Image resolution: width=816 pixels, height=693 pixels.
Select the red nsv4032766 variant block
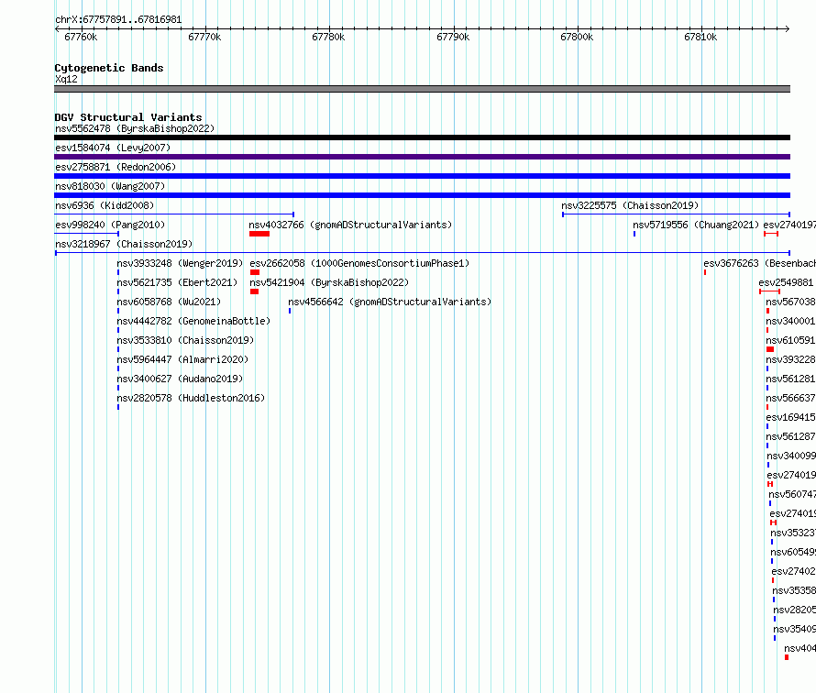point(259,234)
